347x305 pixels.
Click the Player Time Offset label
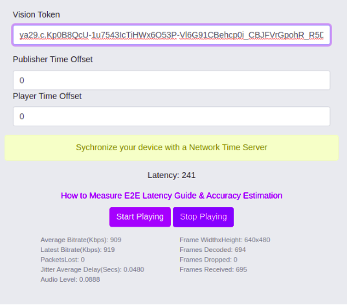(47, 96)
